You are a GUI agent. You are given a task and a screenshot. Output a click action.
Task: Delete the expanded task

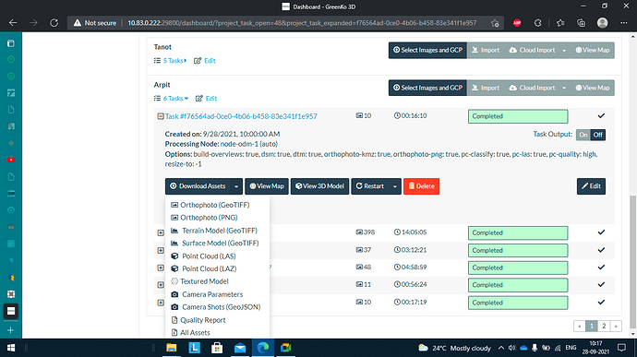coord(421,186)
